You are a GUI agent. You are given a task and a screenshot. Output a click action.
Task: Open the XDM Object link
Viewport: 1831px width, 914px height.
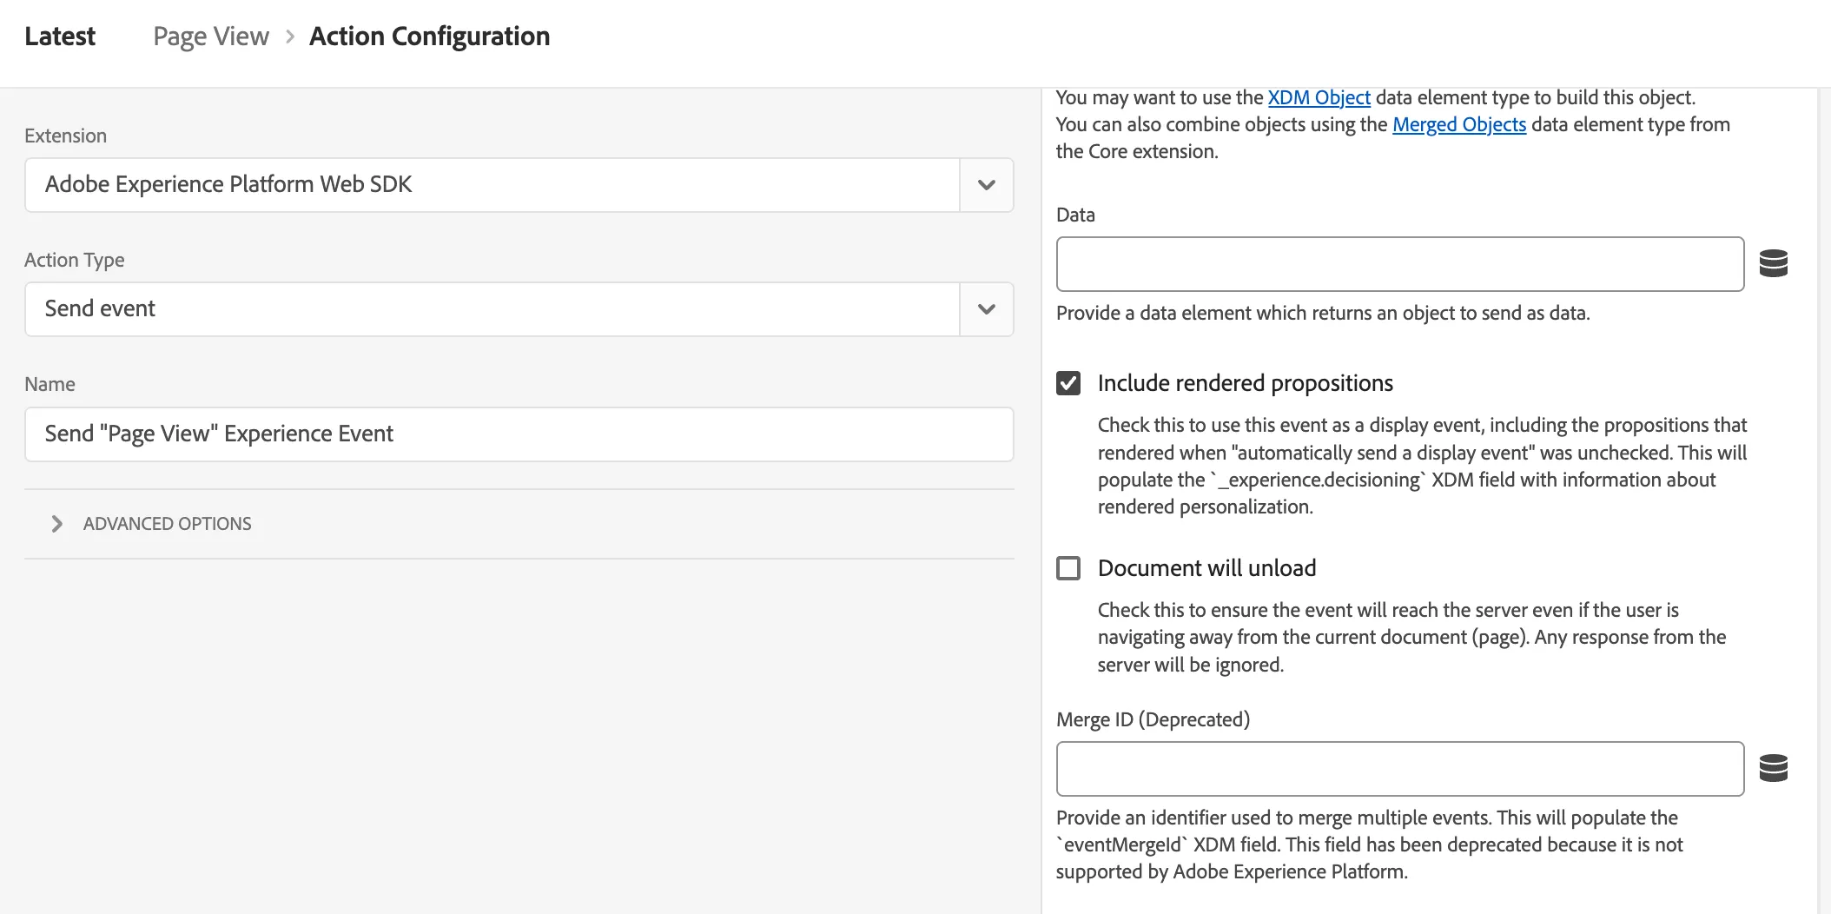(1319, 97)
